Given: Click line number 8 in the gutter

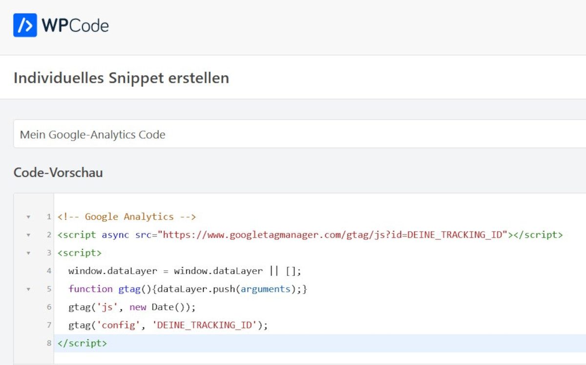Looking at the screenshot, I should point(49,343).
